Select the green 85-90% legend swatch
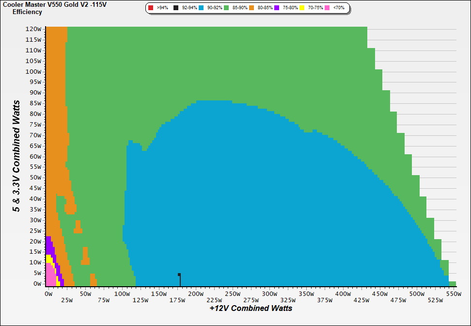 [x=227, y=8]
